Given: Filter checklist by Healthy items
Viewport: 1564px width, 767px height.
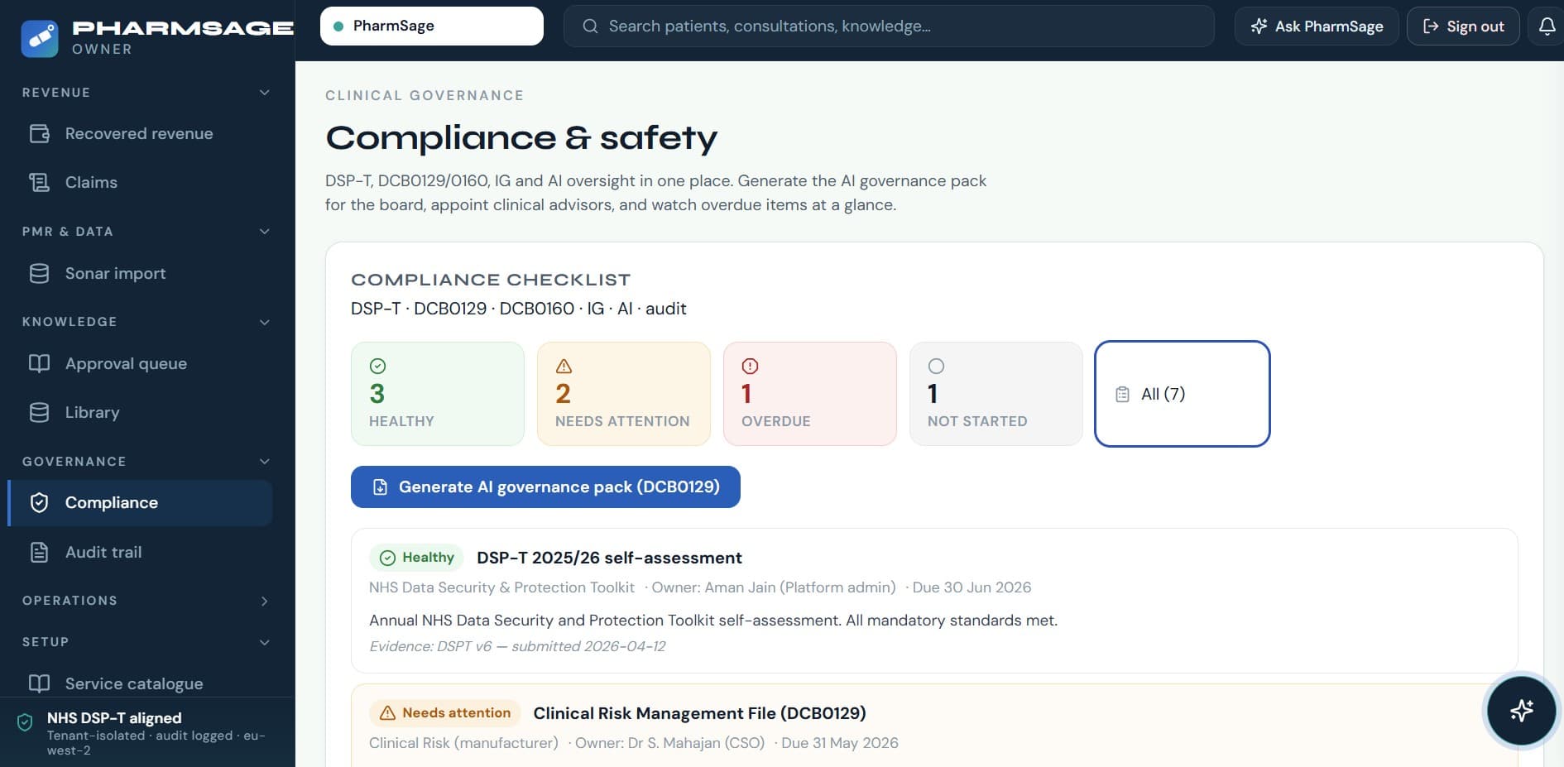Looking at the screenshot, I should pyautogui.click(x=438, y=394).
